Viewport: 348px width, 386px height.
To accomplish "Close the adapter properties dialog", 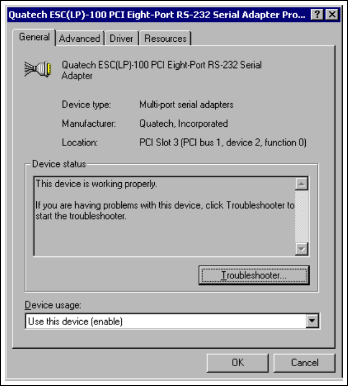I will [x=332, y=14].
